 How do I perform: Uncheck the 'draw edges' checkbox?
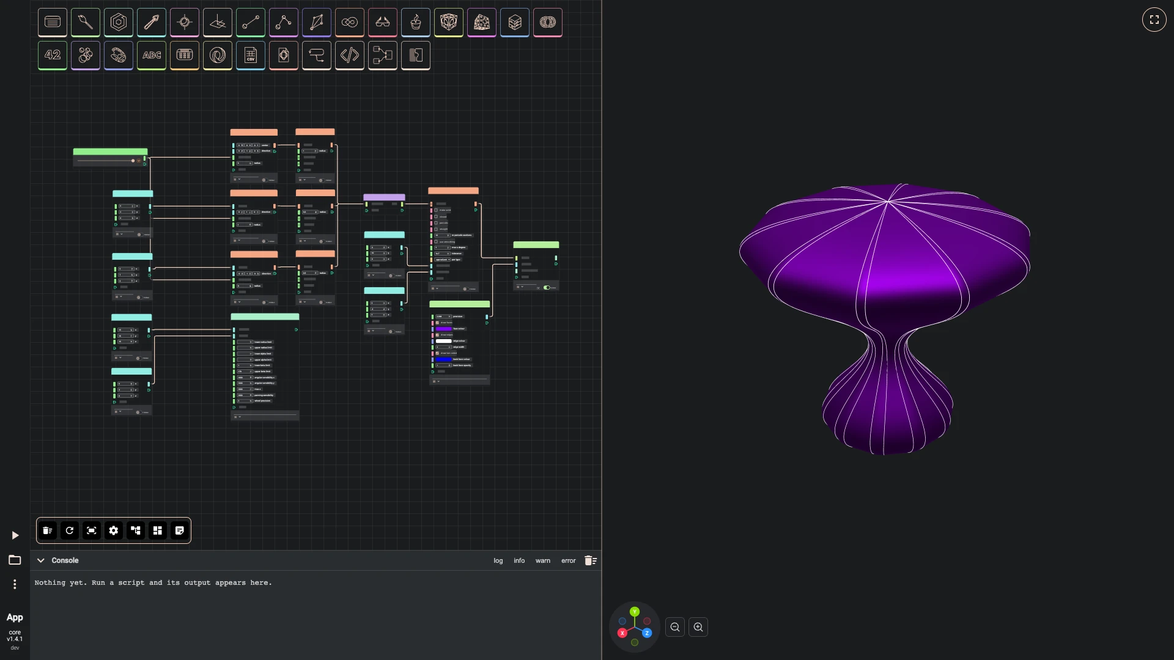[x=437, y=335]
